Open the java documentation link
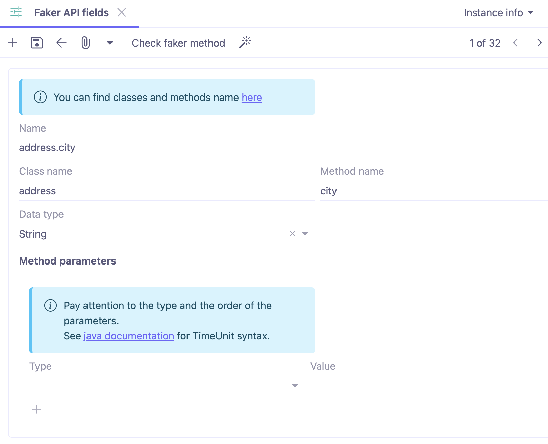The height and width of the screenshot is (444, 548). (129, 336)
